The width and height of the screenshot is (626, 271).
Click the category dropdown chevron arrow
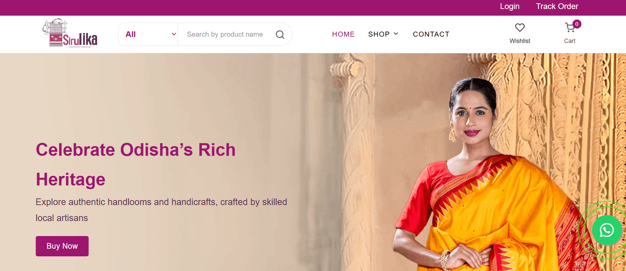[x=174, y=34]
